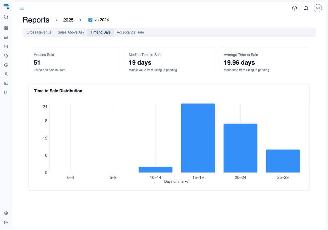Open the help question mark icon

click(x=294, y=8)
